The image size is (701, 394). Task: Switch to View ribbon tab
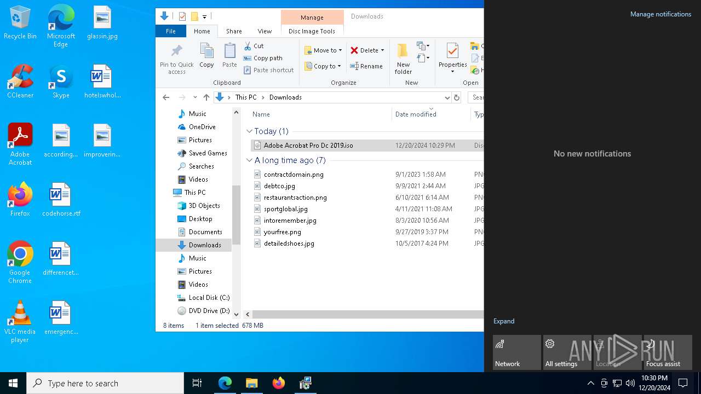click(x=265, y=31)
